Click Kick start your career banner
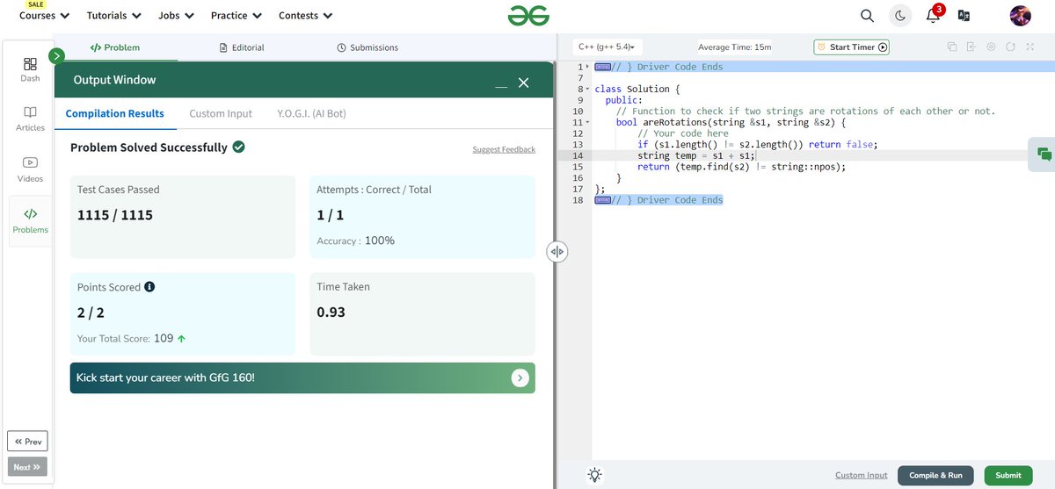1055x489 pixels. [302, 378]
